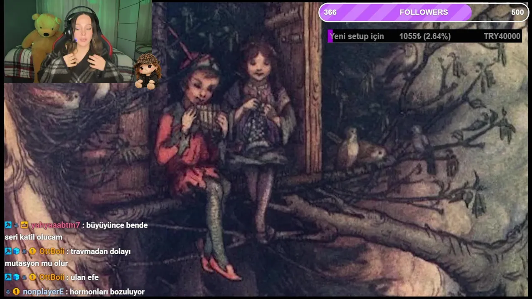Click the chat text 'mutasyon mu olur'
The height and width of the screenshot is (299, 532).
coord(36,263)
